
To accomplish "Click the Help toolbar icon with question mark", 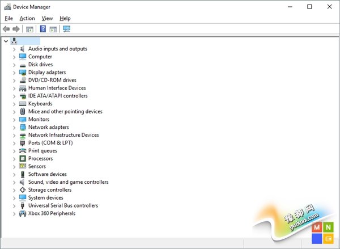I will 42,29.
